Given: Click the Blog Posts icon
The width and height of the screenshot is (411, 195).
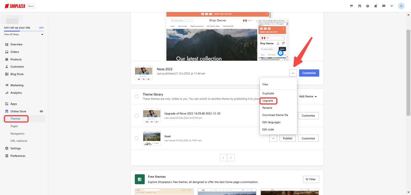Looking at the screenshot, I should coord(7,74).
